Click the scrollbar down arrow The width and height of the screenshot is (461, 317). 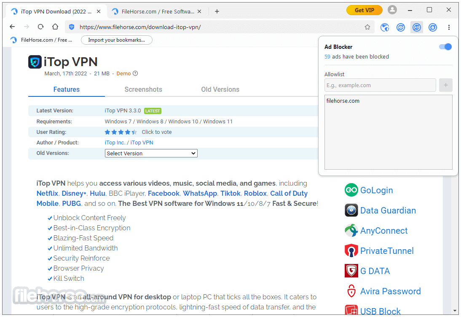point(455,311)
